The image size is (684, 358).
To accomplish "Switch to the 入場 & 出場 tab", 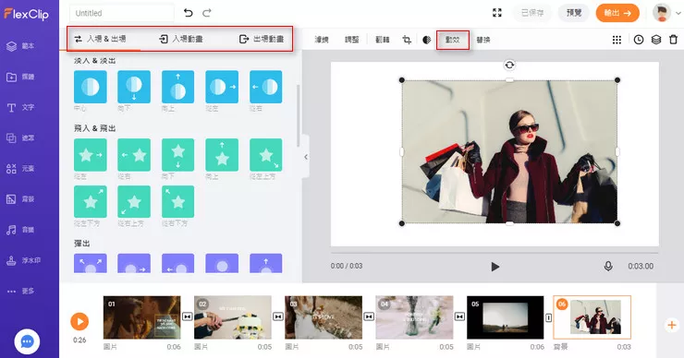I will pyautogui.click(x=101, y=39).
